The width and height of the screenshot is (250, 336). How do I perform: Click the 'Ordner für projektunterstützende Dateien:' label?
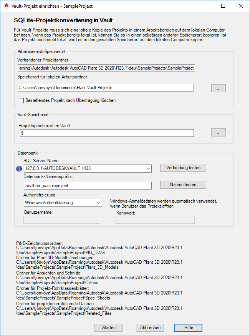click(56, 304)
